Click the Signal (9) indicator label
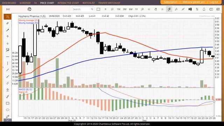224x126 pixels. (23, 92)
